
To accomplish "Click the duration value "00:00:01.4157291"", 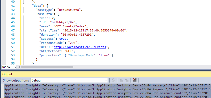I will 77,35.
